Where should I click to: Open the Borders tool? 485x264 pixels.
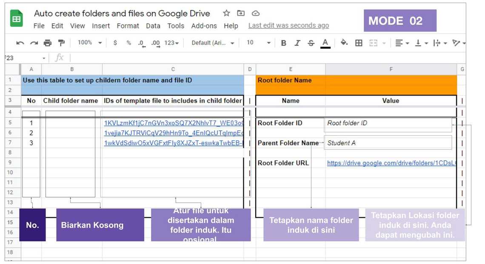359,43
